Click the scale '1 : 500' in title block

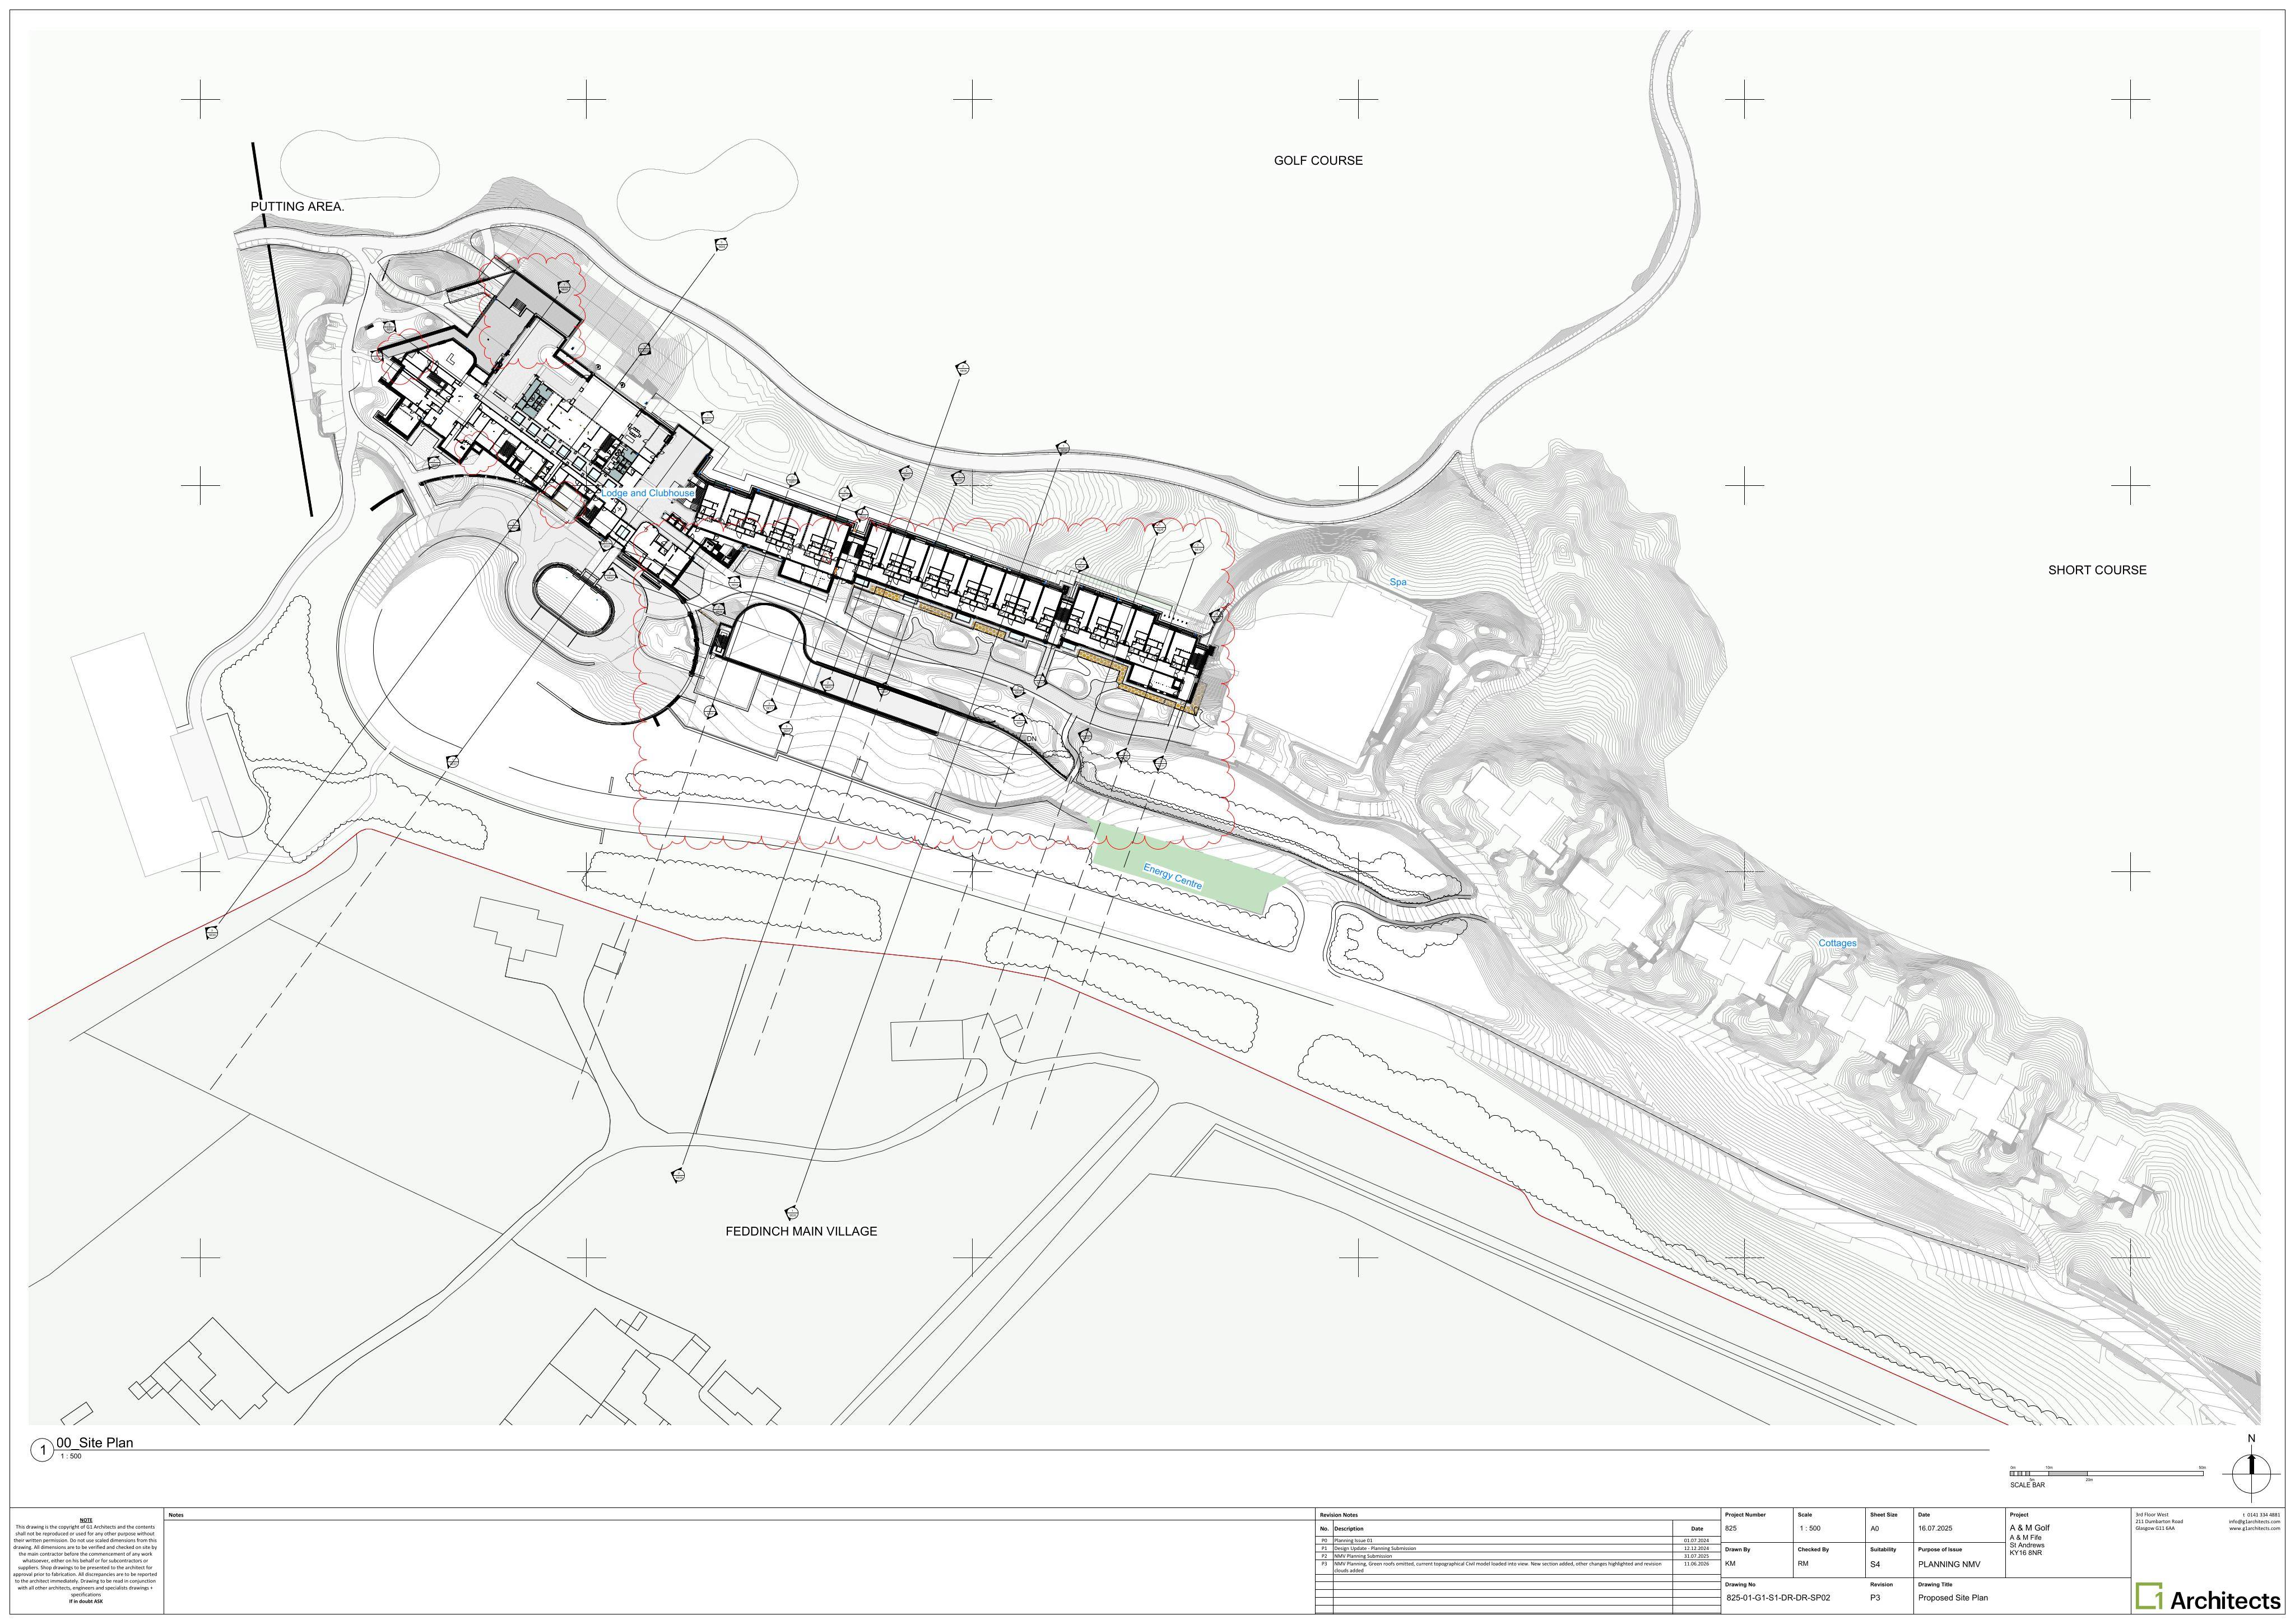(x=1809, y=1528)
